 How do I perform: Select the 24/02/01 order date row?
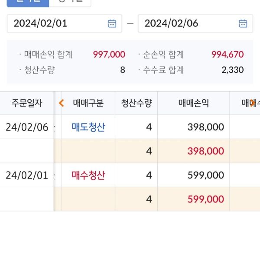point(27,175)
